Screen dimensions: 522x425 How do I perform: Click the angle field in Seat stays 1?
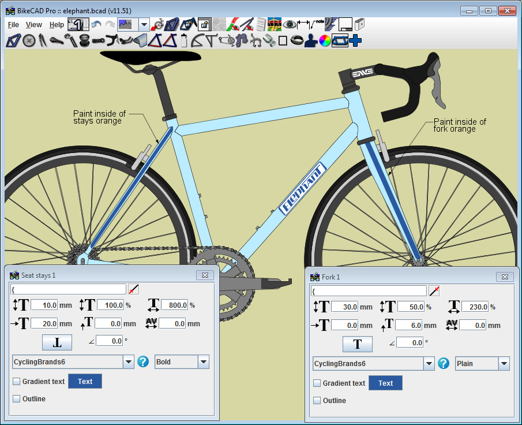[110, 341]
